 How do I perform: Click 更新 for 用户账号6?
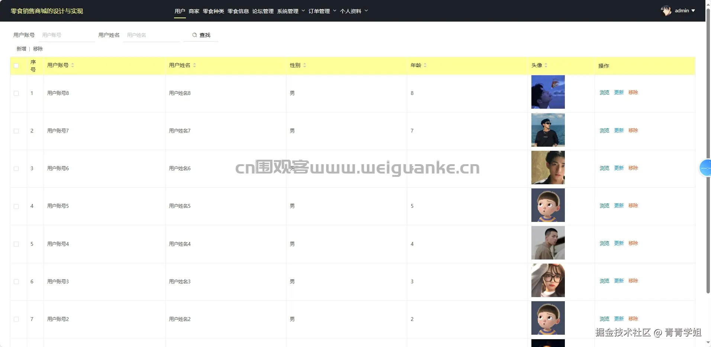(x=619, y=168)
